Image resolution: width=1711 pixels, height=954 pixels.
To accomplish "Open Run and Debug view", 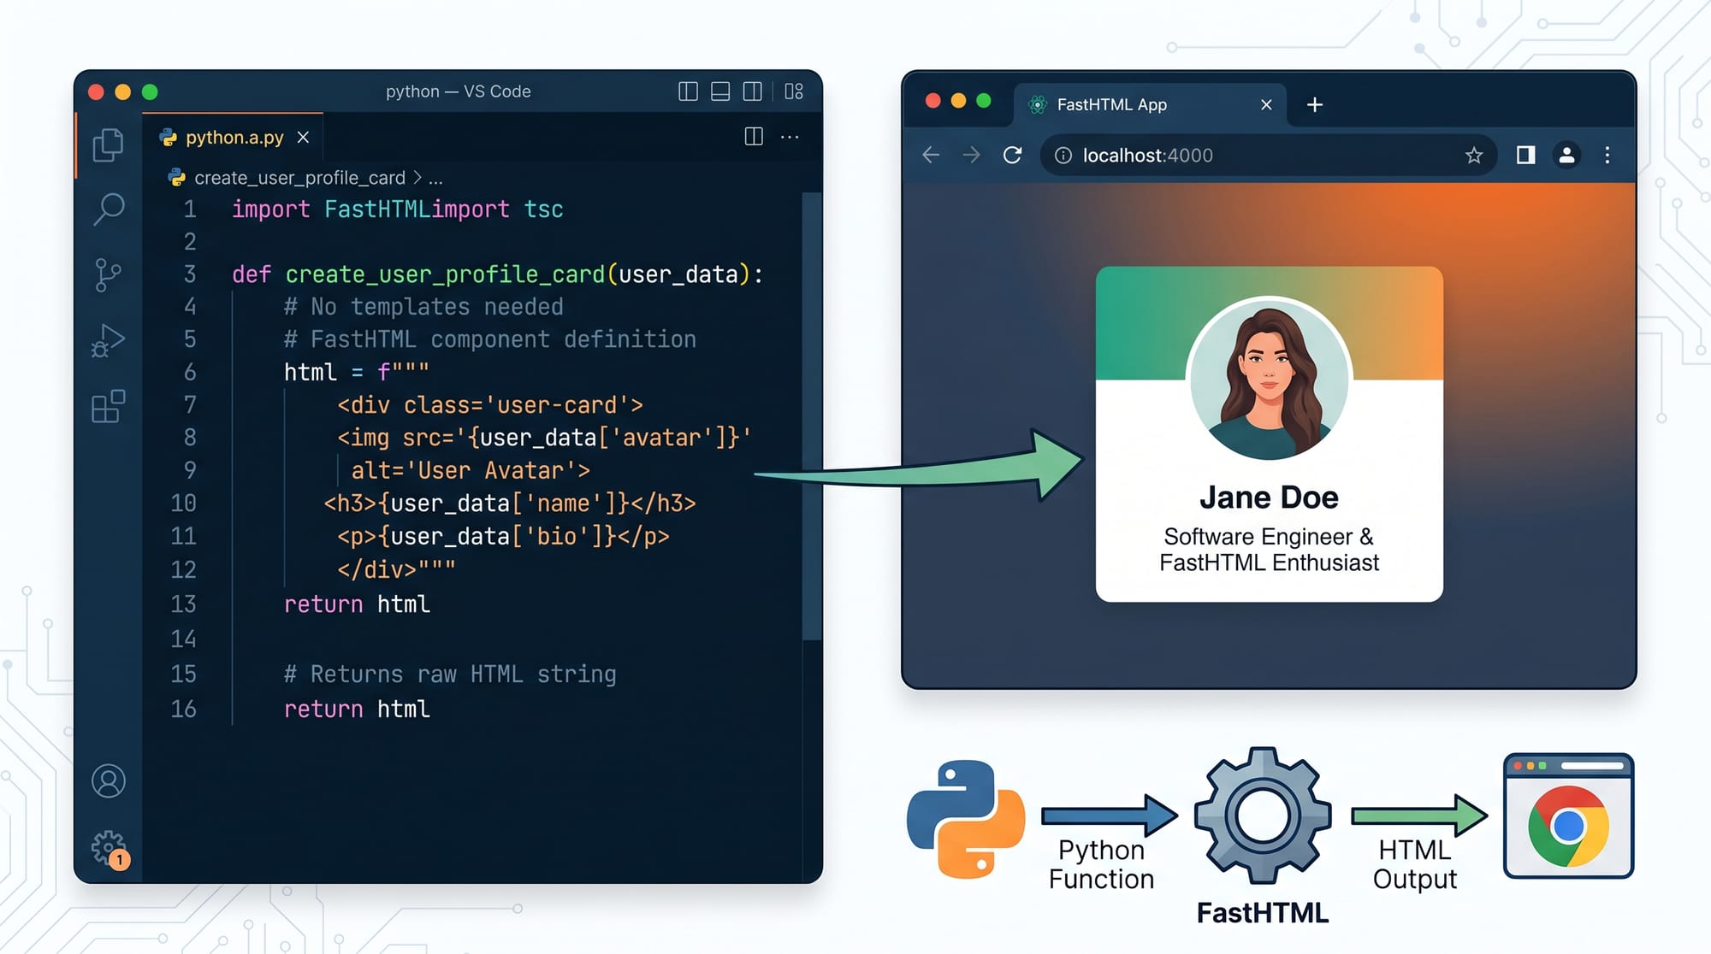I will (108, 340).
